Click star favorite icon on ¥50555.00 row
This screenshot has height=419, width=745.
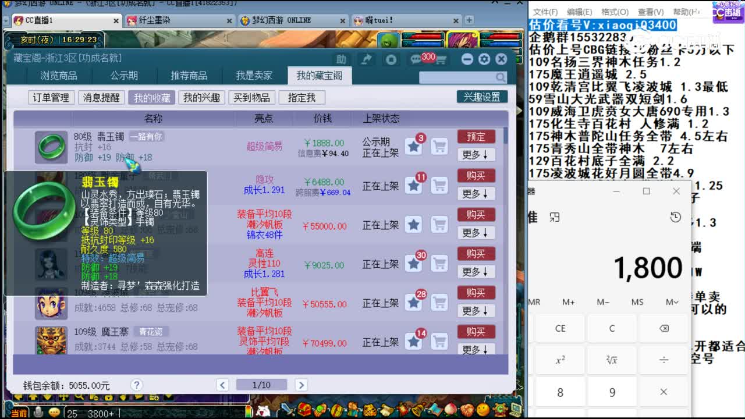(414, 303)
